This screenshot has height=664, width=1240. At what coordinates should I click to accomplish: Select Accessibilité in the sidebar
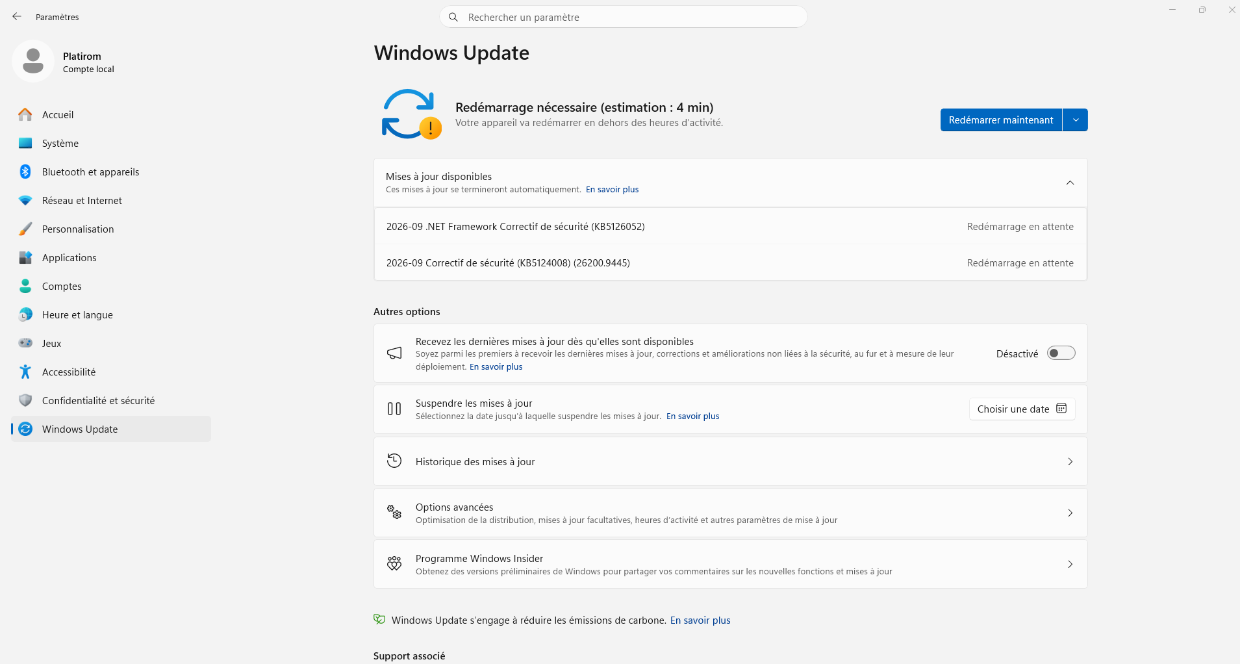click(x=111, y=372)
